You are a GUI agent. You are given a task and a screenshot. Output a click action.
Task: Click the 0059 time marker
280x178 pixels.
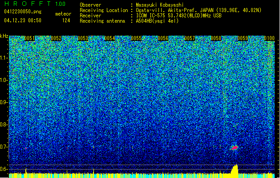(243, 38)
